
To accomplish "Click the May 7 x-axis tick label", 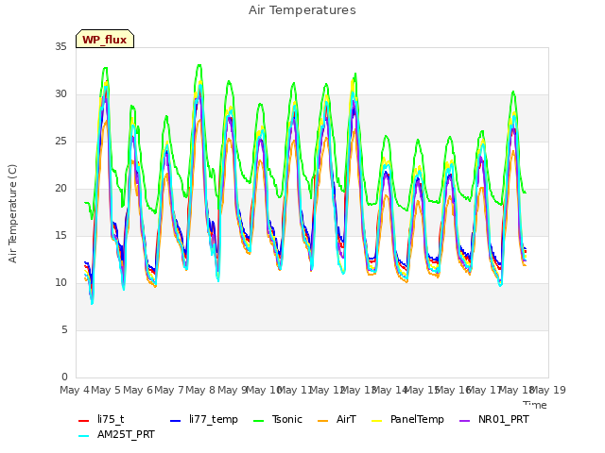I will coord(169,390).
